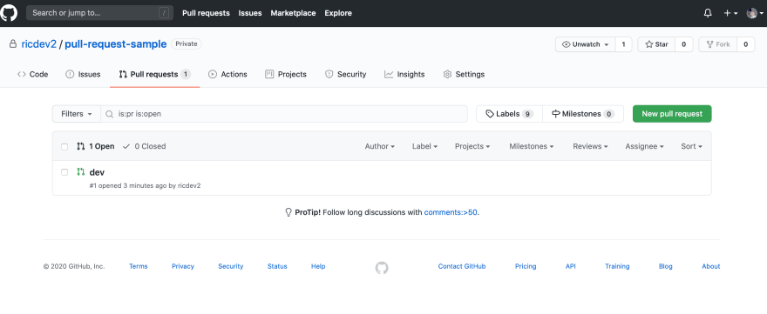The height and width of the screenshot is (314, 767).
Task: Open the user avatar menu
Action: 755,13
